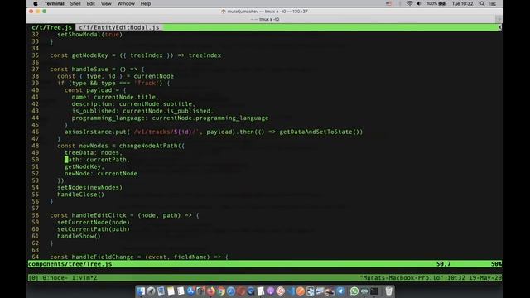Click const handleFieldChange on line 64

(x=92, y=257)
